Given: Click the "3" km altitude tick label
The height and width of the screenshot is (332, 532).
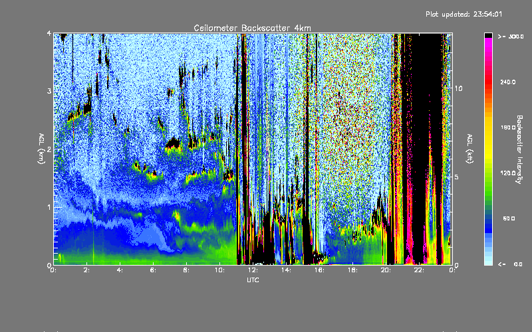Looking at the screenshot, I should click(x=49, y=92).
